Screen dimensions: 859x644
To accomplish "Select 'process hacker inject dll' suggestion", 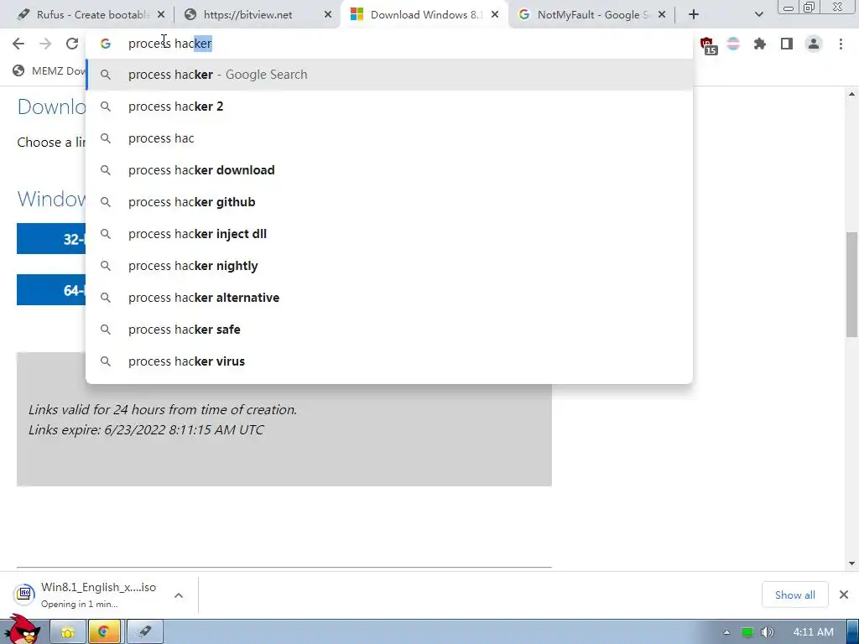I will coord(389,234).
